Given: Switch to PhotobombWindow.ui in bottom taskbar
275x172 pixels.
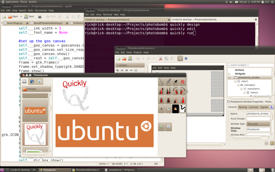Looking at the screenshot, I should 88,170.
